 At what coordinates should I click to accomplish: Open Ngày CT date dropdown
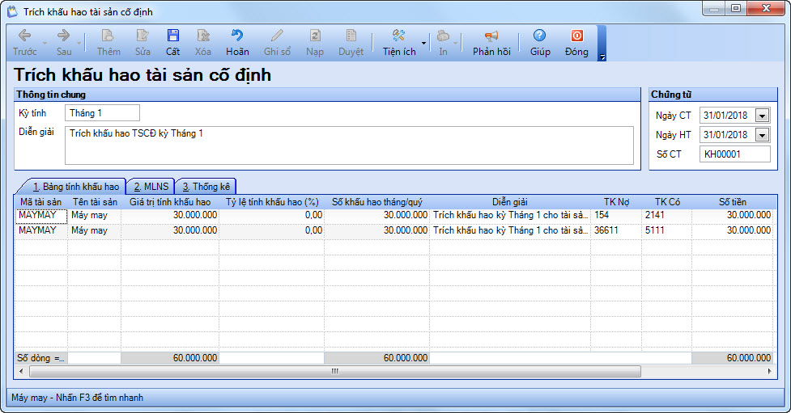[x=762, y=116]
